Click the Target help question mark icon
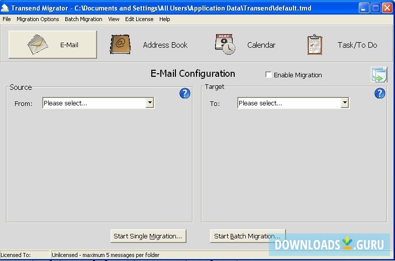This screenshot has width=395, height=261. pyautogui.click(x=379, y=93)
